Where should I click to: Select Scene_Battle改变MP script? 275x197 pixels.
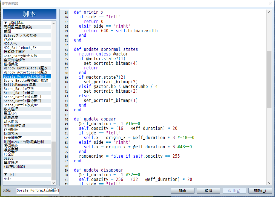pyautogui.click(x=27, y=105)
